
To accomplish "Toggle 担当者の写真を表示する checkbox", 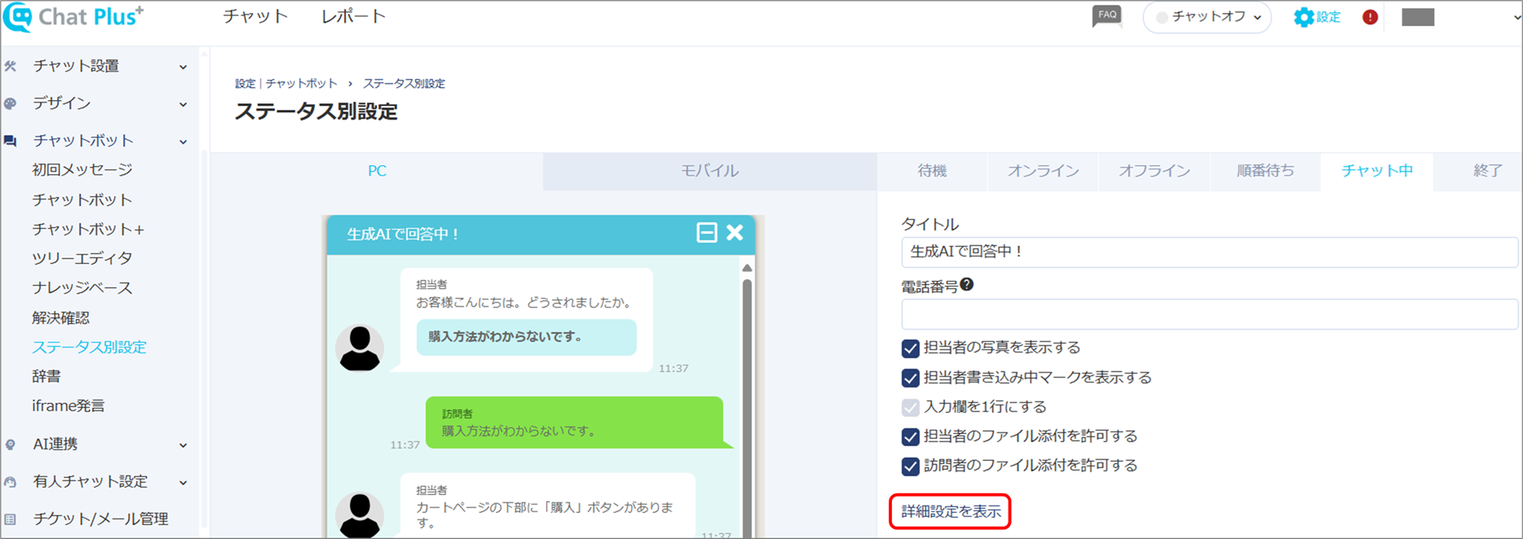I will [911, 348].
